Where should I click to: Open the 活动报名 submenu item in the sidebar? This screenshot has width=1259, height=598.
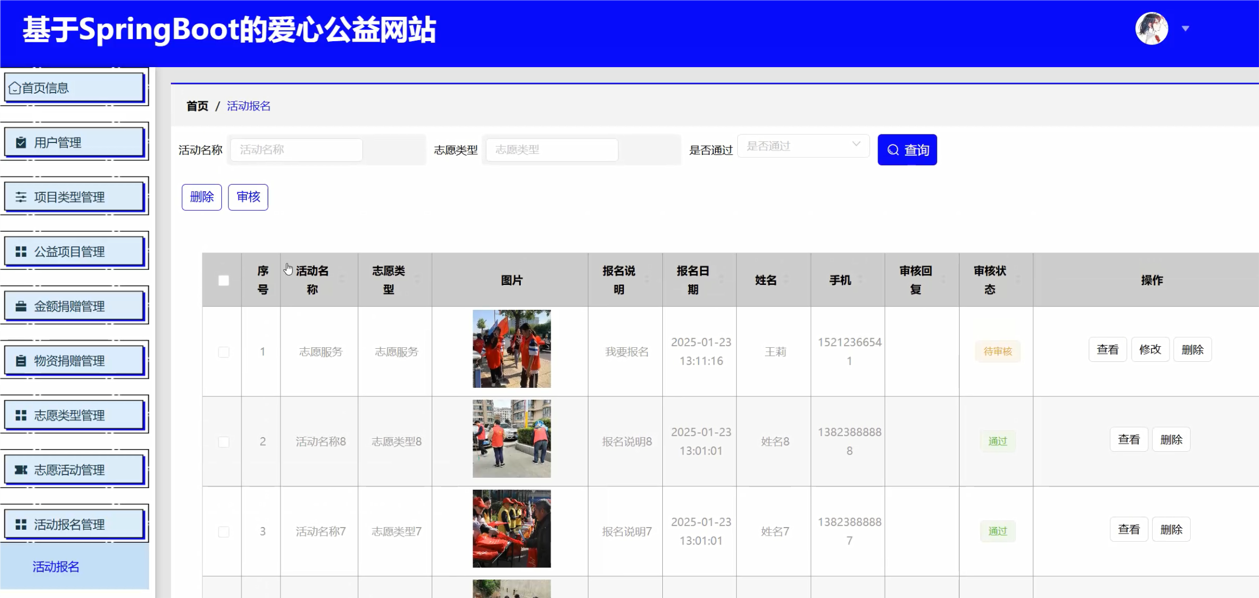pos(56,567)
